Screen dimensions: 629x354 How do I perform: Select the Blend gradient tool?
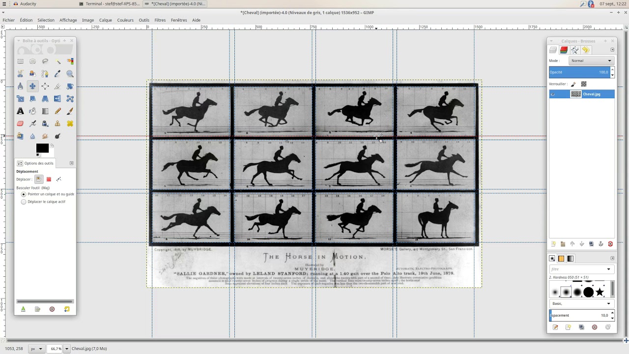(45, 111)
